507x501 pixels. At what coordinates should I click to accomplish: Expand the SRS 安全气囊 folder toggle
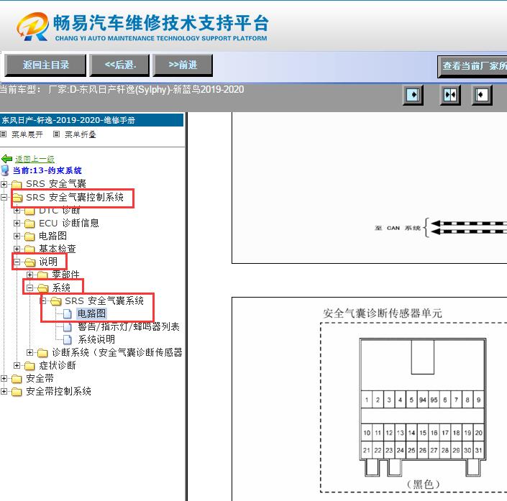(4, 184)
